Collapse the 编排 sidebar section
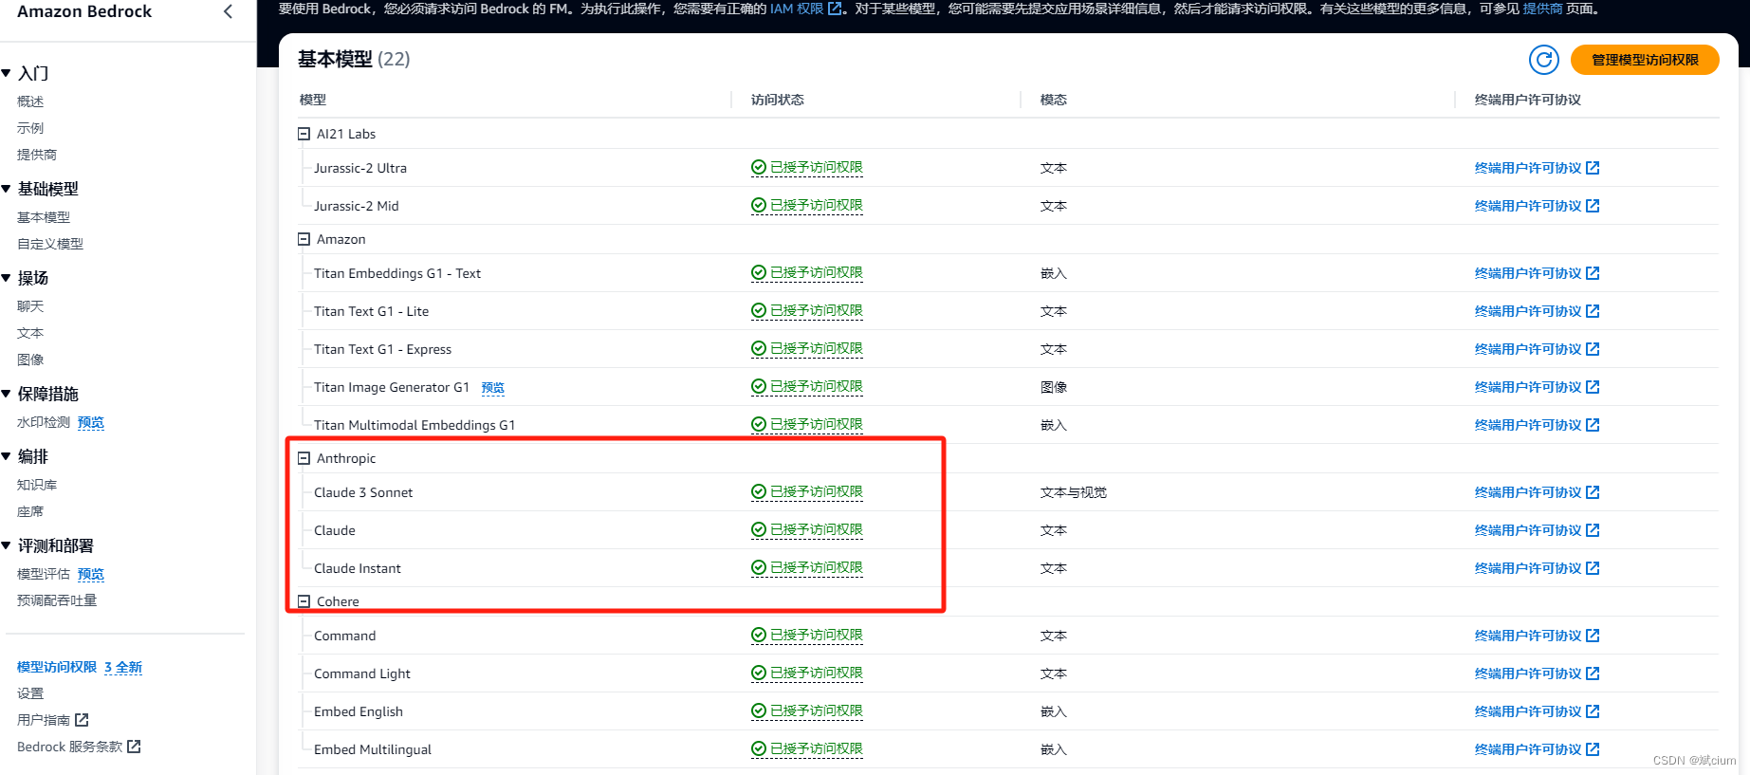1750x775 pixels. tap(7, 456)
